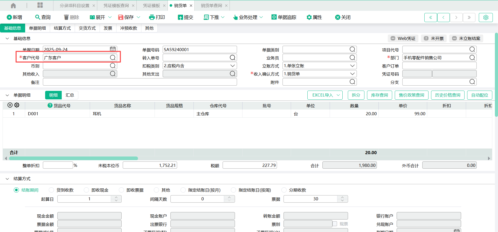The height and width of the screenshot is (232, 498).
Task: Click the 下推 toolbar button
Action: [211, 17]
